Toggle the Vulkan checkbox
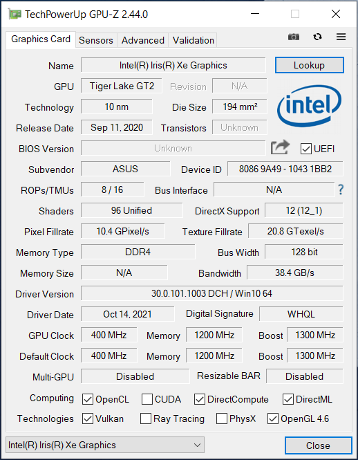 88,418
